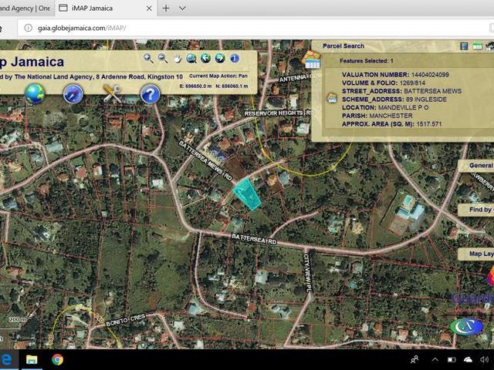The height and width of the screenshot is (370, 494).
Task: Click the Zoom In magnifier tool
Action: coord(147,58)
